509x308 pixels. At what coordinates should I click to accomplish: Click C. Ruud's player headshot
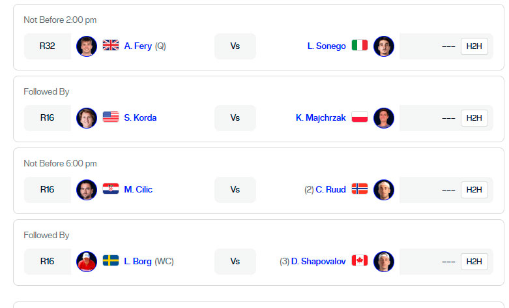pos(384,189)
